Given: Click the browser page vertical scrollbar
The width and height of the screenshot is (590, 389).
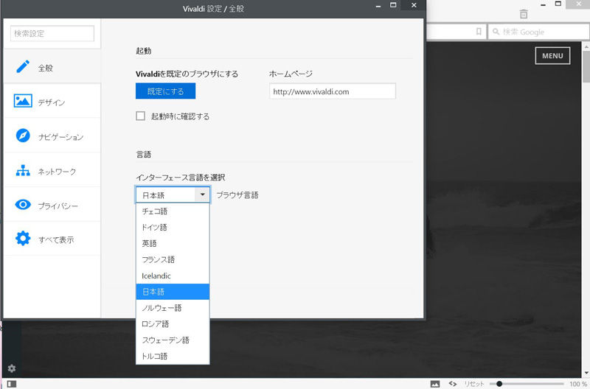Looking at the screenshot, I should click(x=586, y=211).
